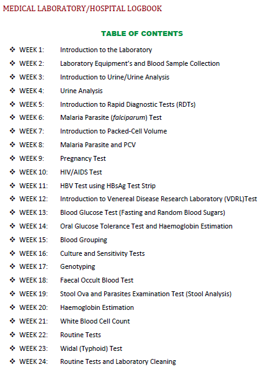
Task: Click the TABLE OF CONTENTS heading
Action: click(142, 34)
